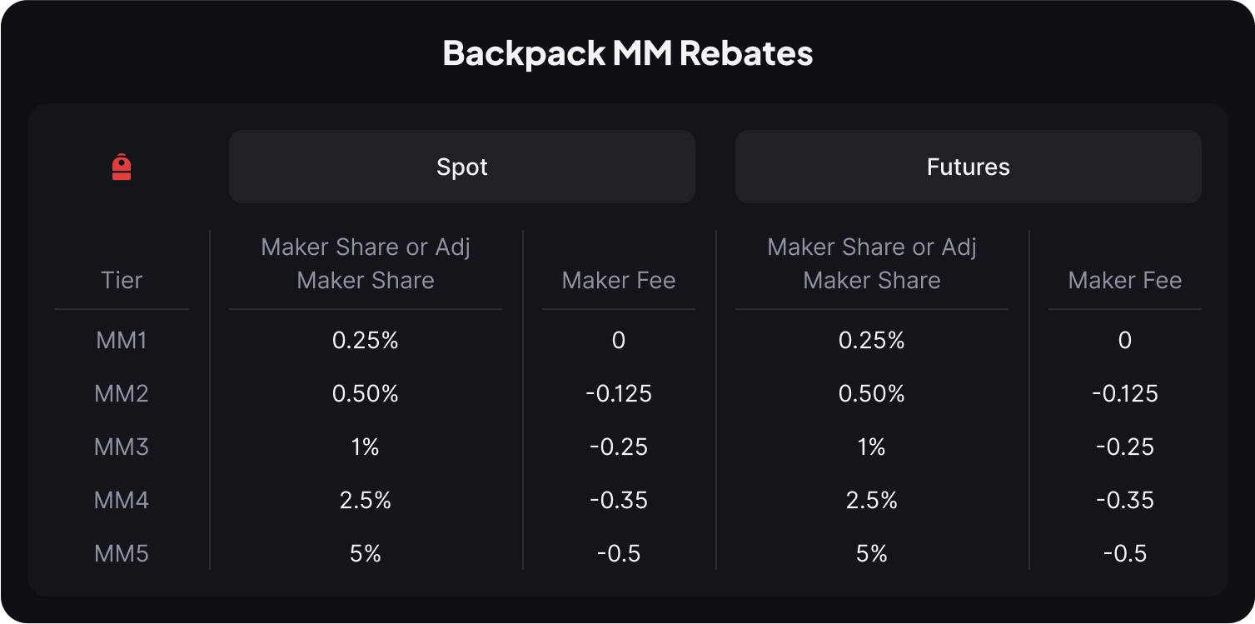This screenshot has width=1255, height=624.
Task: Select the Futures MM3 maker fee -0.25
Action: 1124,447
